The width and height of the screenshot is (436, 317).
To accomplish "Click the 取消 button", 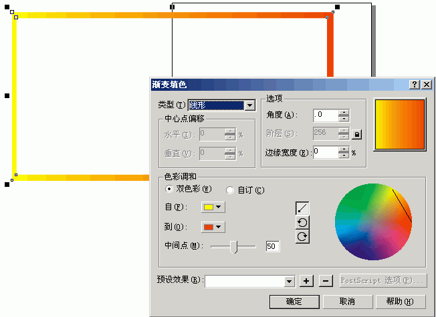I will 347,302.
